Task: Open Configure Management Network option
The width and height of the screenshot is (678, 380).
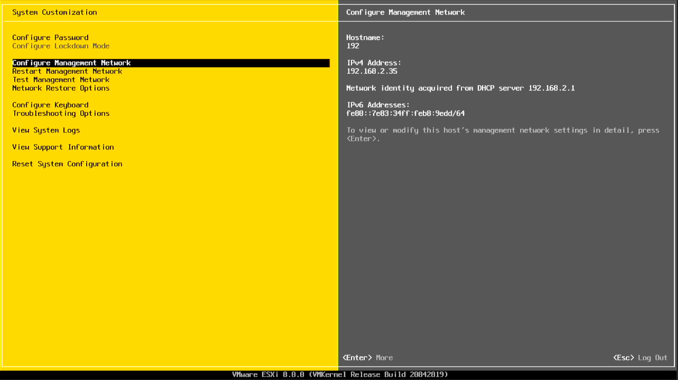Action: 171,63
